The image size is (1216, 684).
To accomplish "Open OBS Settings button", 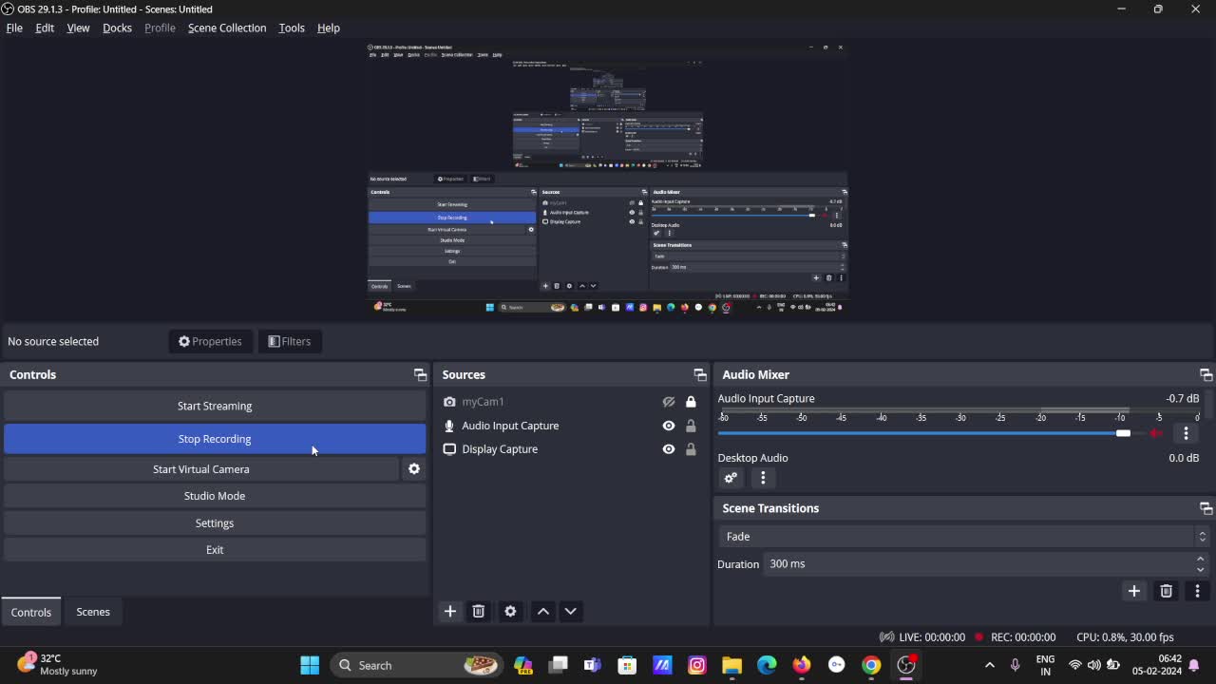I will click(x=215, y=523).
